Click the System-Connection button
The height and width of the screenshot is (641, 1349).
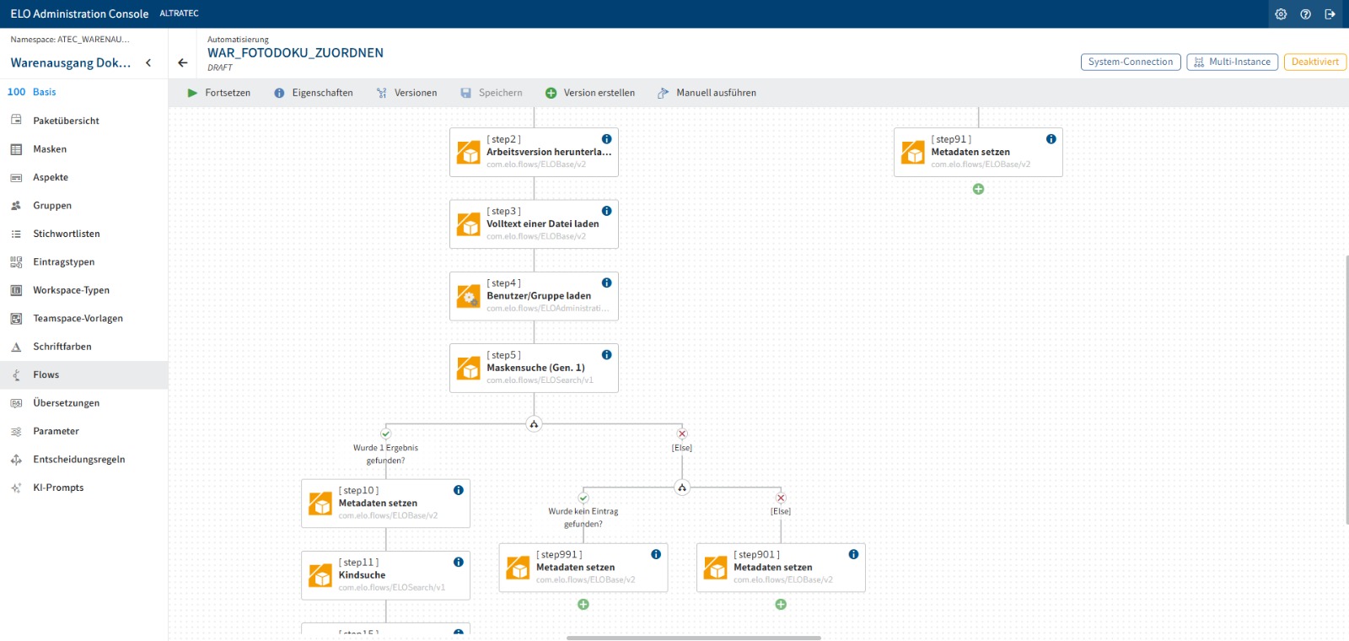click(x=1131, y=62)
